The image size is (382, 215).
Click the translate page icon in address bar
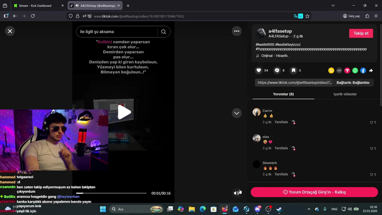coord(298,16)
